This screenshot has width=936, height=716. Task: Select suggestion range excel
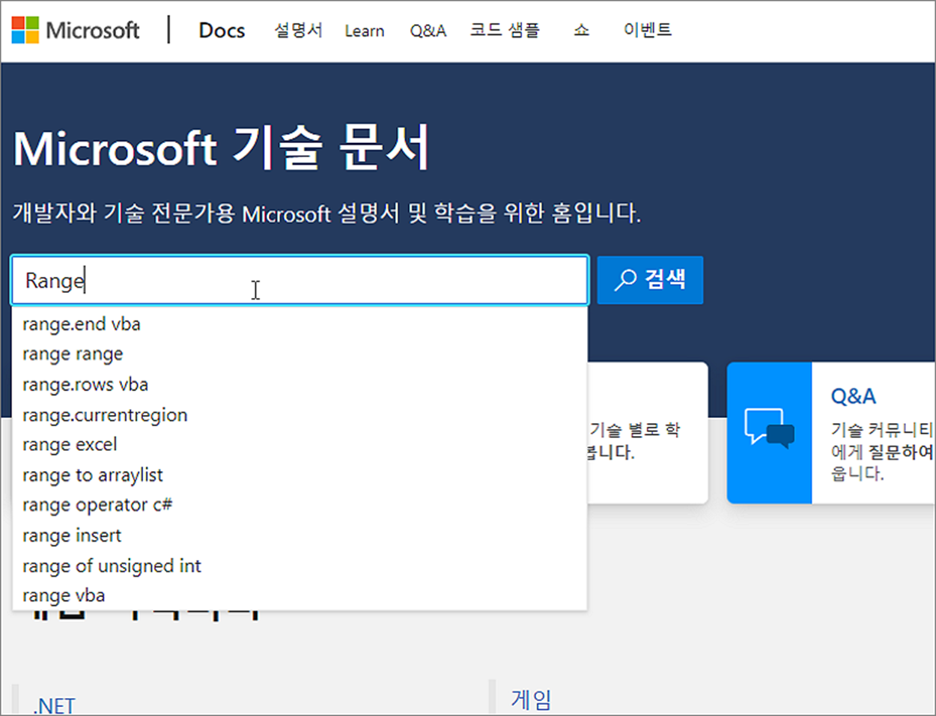click(x=300, y=445)
